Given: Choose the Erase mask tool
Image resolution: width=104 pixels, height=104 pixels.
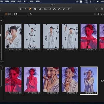Looking at the screenshot, I should [x=64, y=9].
